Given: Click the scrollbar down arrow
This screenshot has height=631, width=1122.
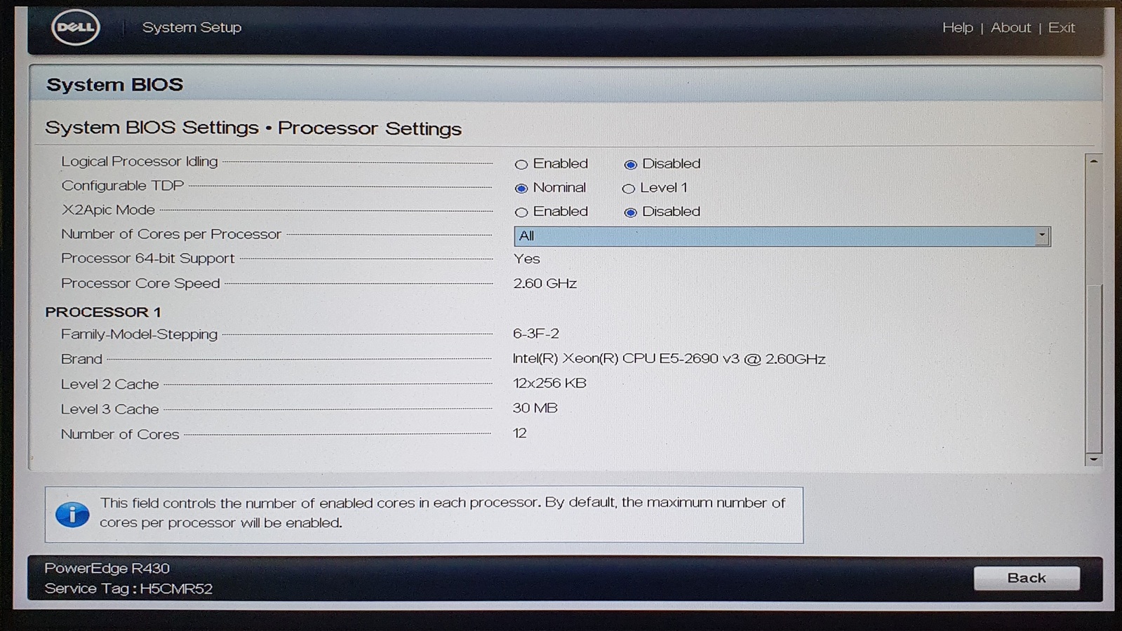Looking at the screenshot, I should point(1093,459).
